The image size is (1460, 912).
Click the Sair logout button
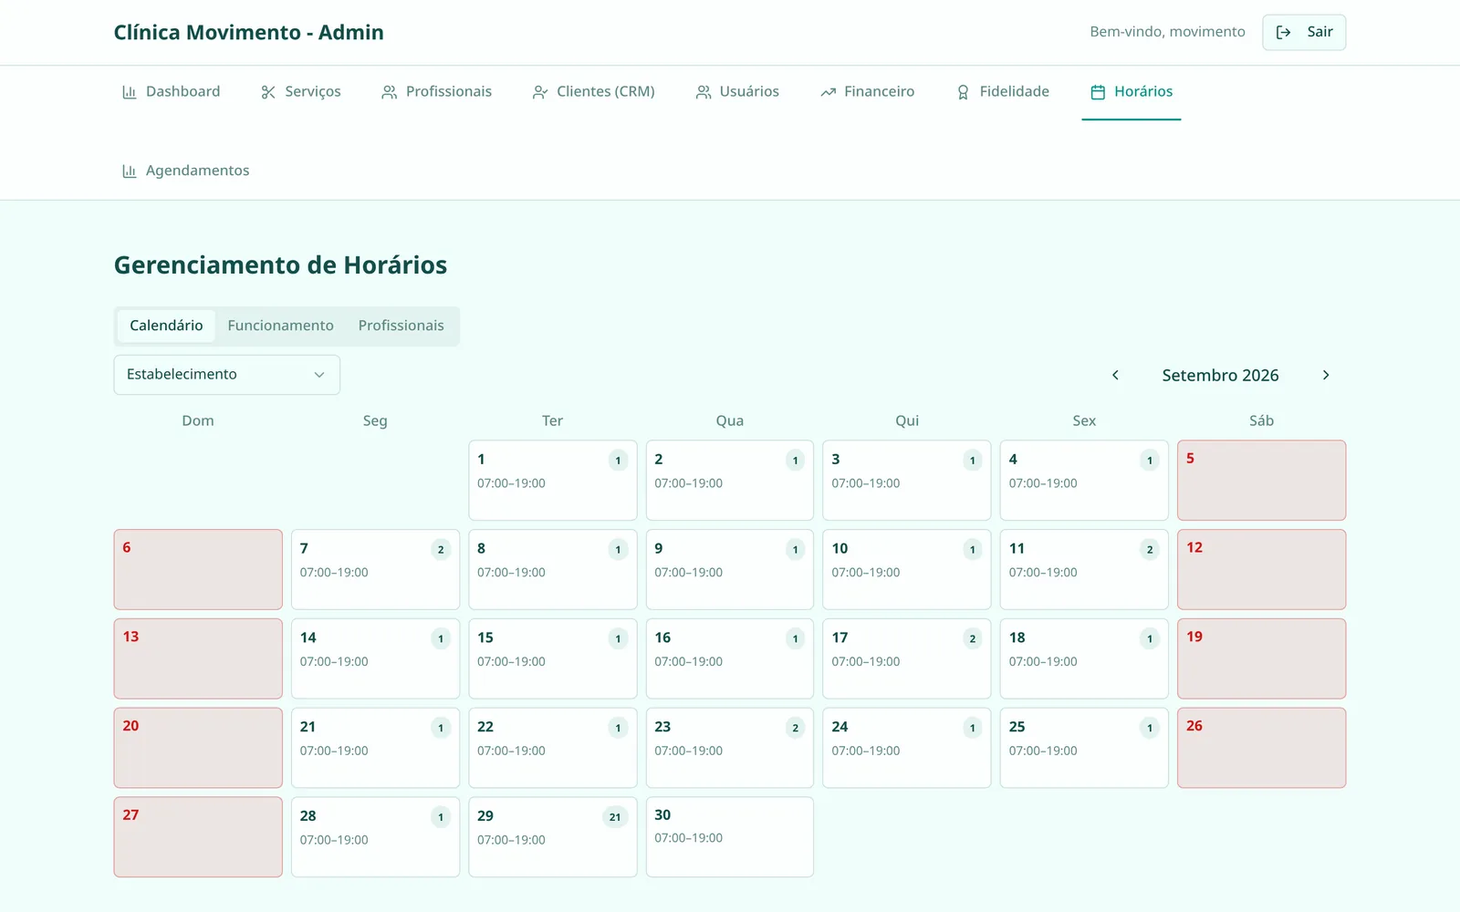point(1304,33)
